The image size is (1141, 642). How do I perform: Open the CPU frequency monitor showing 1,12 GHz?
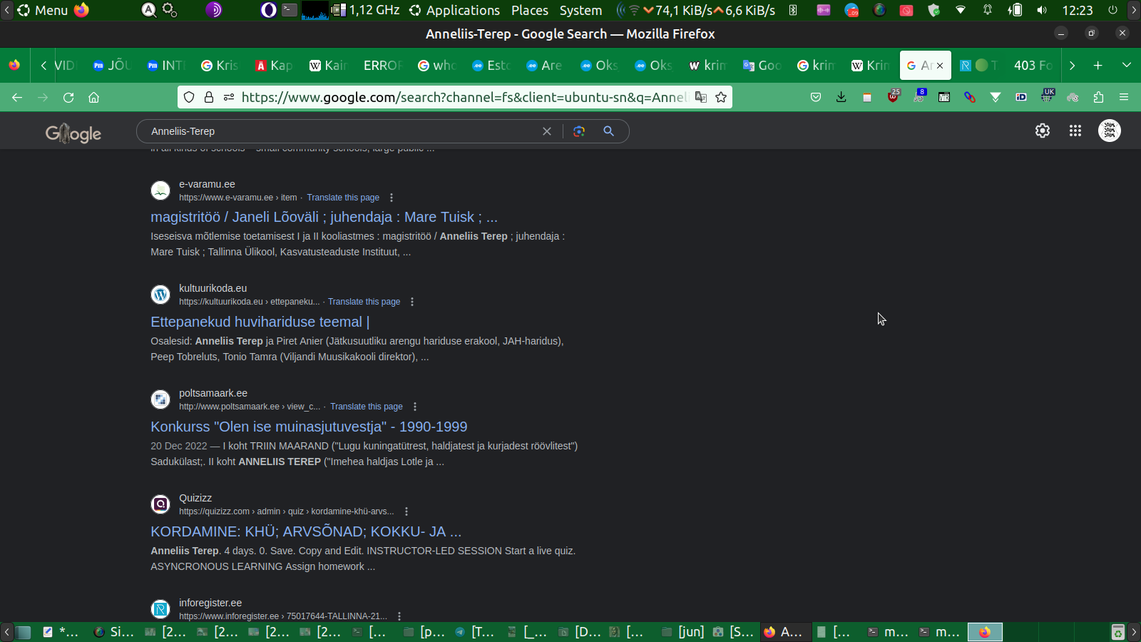366,10
